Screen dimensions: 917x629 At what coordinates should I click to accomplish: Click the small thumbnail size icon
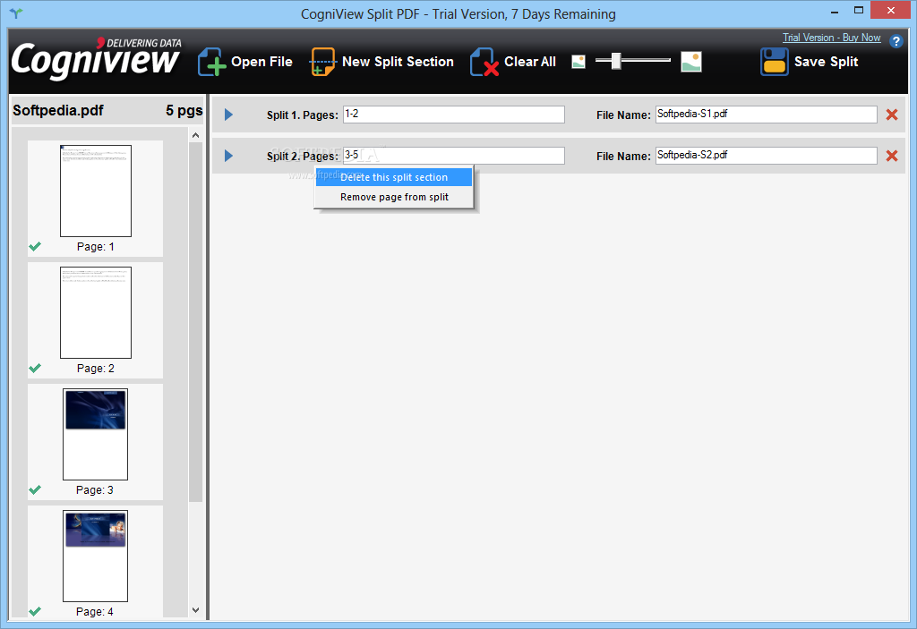578,62
